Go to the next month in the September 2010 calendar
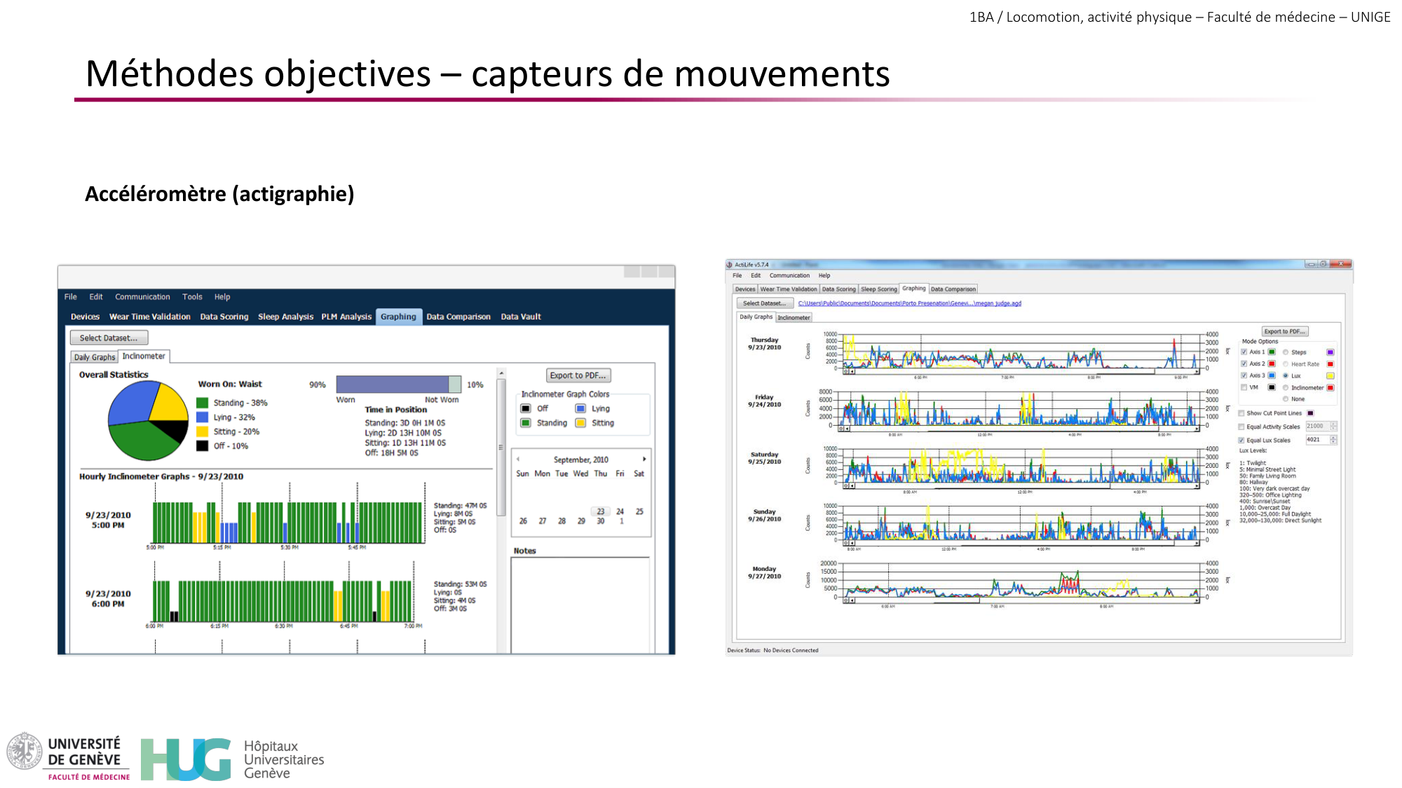The width and height of the screenshot is (1402, 788). pos(644,459)
